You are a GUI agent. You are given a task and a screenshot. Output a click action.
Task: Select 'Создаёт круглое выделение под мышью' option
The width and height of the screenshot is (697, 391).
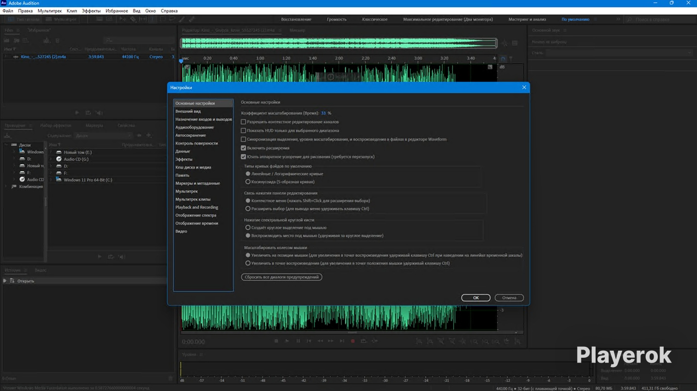[x=248, y=227]
